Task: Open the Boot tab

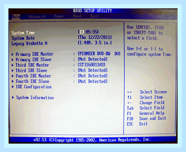Action: [77, 16]
